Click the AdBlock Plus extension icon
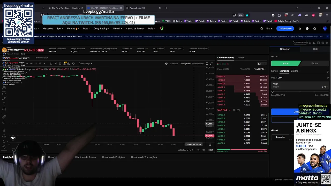Viewport: 331px width, 186px height. pyautogui.click(x=313, y=15)
